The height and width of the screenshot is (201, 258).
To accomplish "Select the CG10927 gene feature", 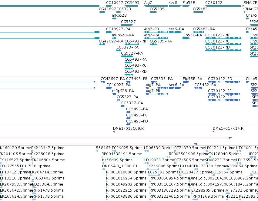I will pyautogui.click(x=109, y=6).
